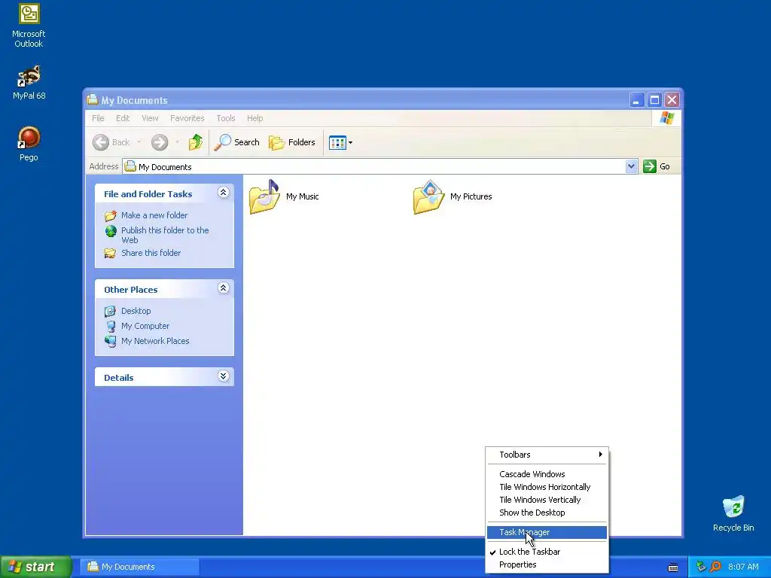Click Share this folder
Viewport: 771px width, 578px height.
tap(151, 253)
